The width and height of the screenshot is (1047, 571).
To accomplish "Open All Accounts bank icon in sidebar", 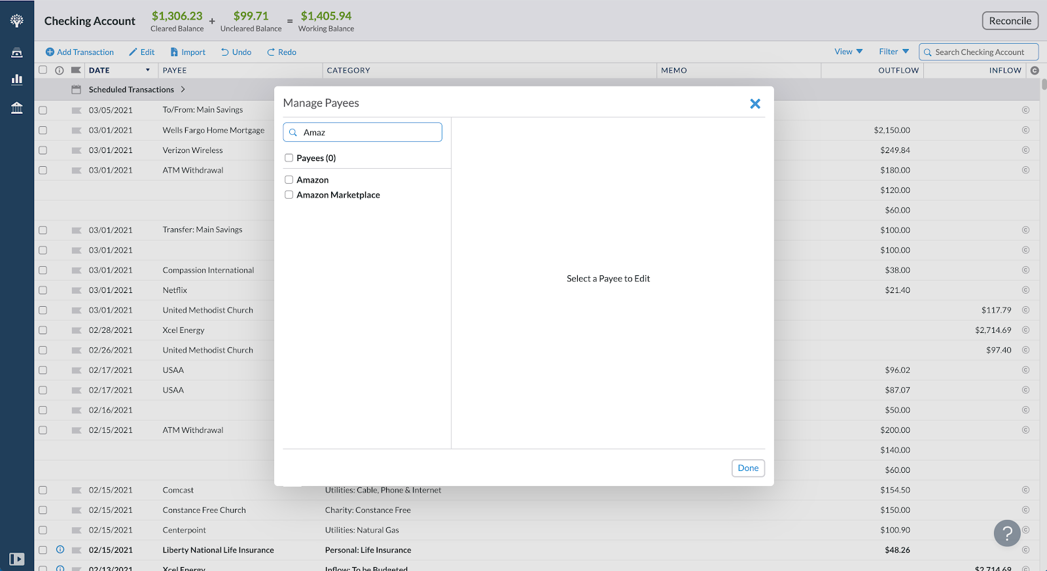I will point(17,108).
